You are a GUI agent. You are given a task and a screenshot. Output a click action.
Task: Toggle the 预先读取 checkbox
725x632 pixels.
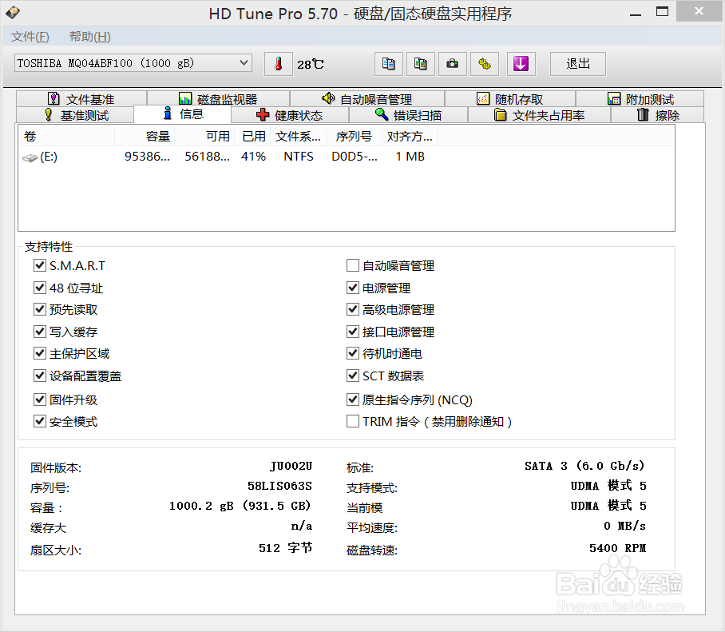click(40, 309)
